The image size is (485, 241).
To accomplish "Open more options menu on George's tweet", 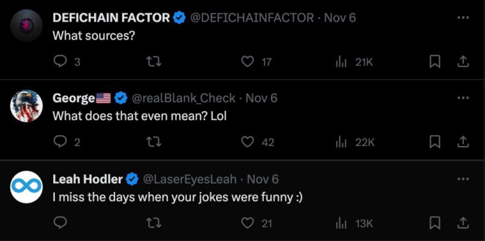I will pos(463,98).
